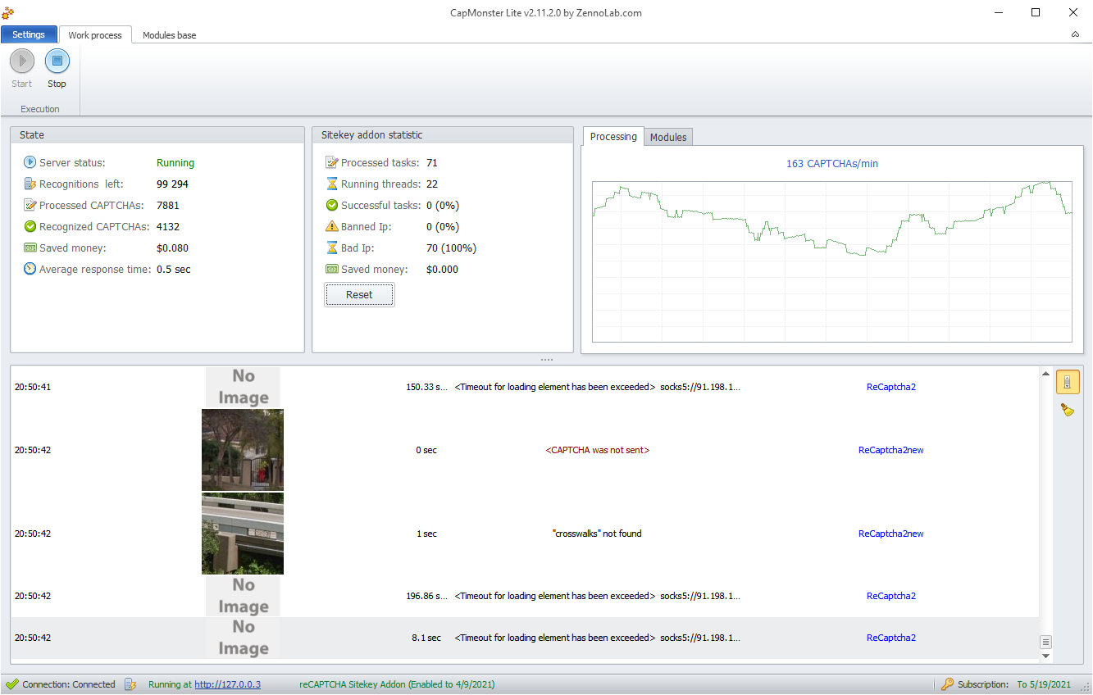Click the ReCaptcha2new link for crosswalks row
Viewport: 1093px width, 695px height.
click(890, 534)
